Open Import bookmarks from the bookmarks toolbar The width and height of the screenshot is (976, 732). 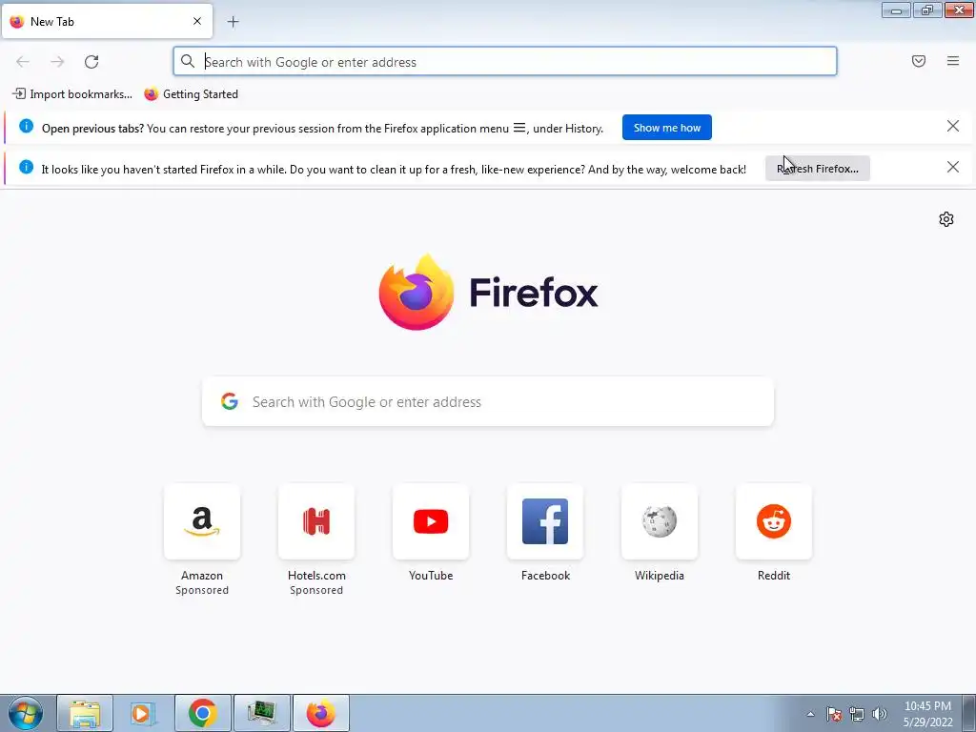pyautogui.click(x=72, y=94)
